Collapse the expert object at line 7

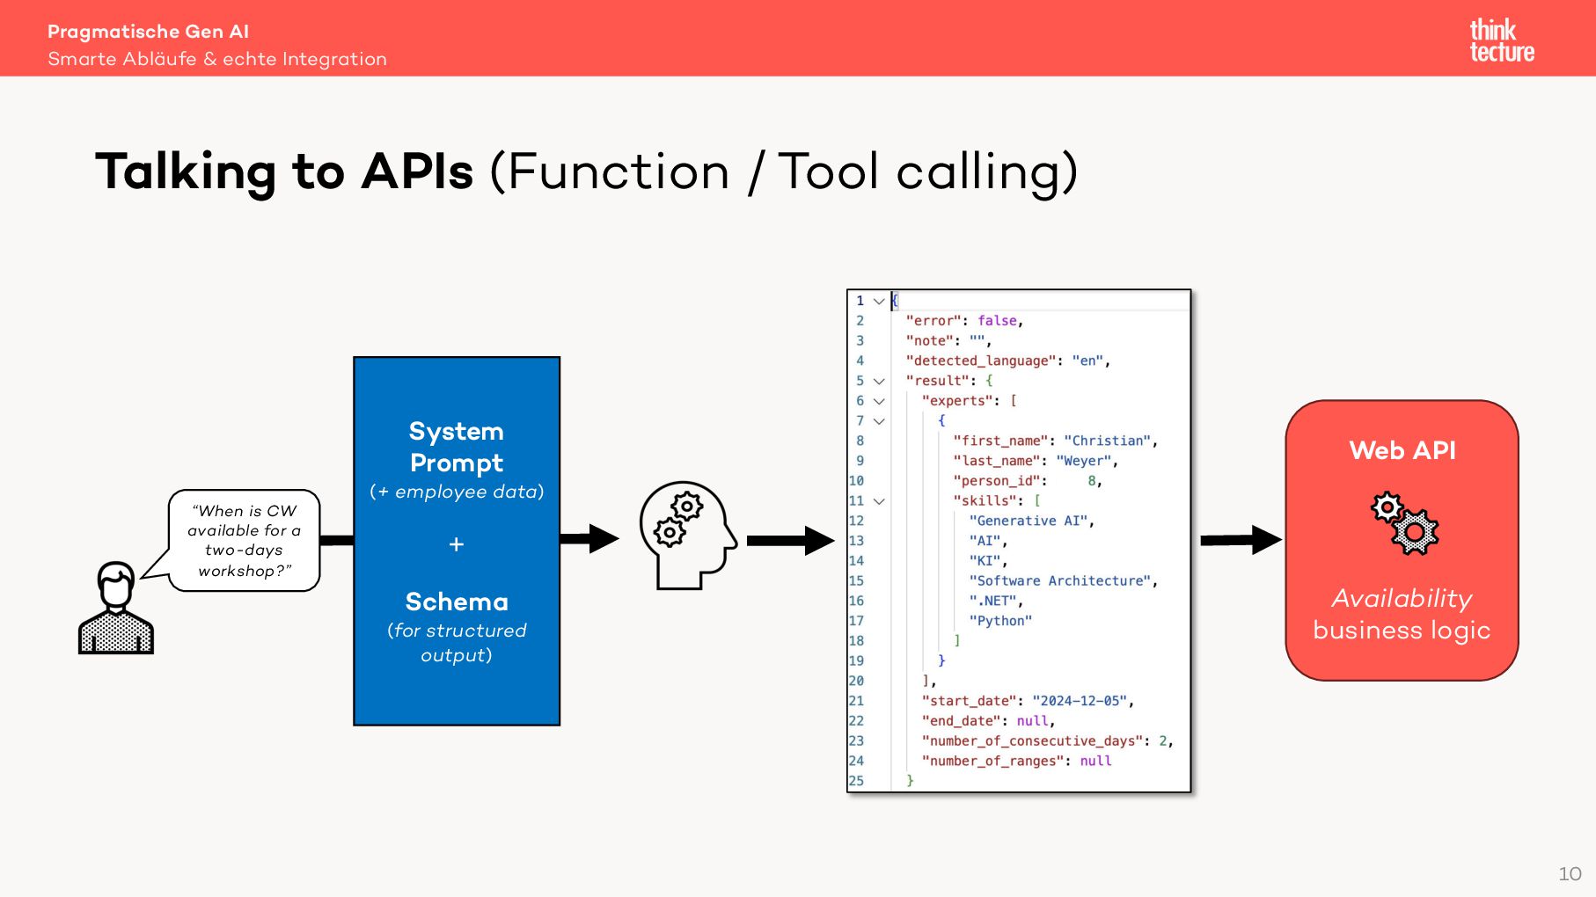pos(878,421)
